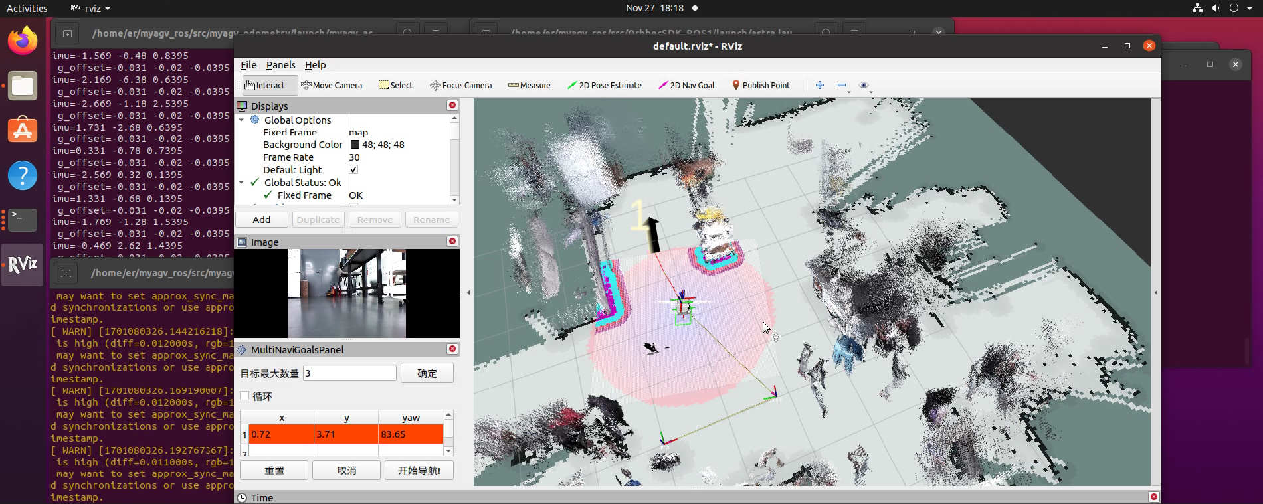This screenshot has width=1263, height=504.
Task: Open rviz app menu in top bar
Action: pos(91,8)
